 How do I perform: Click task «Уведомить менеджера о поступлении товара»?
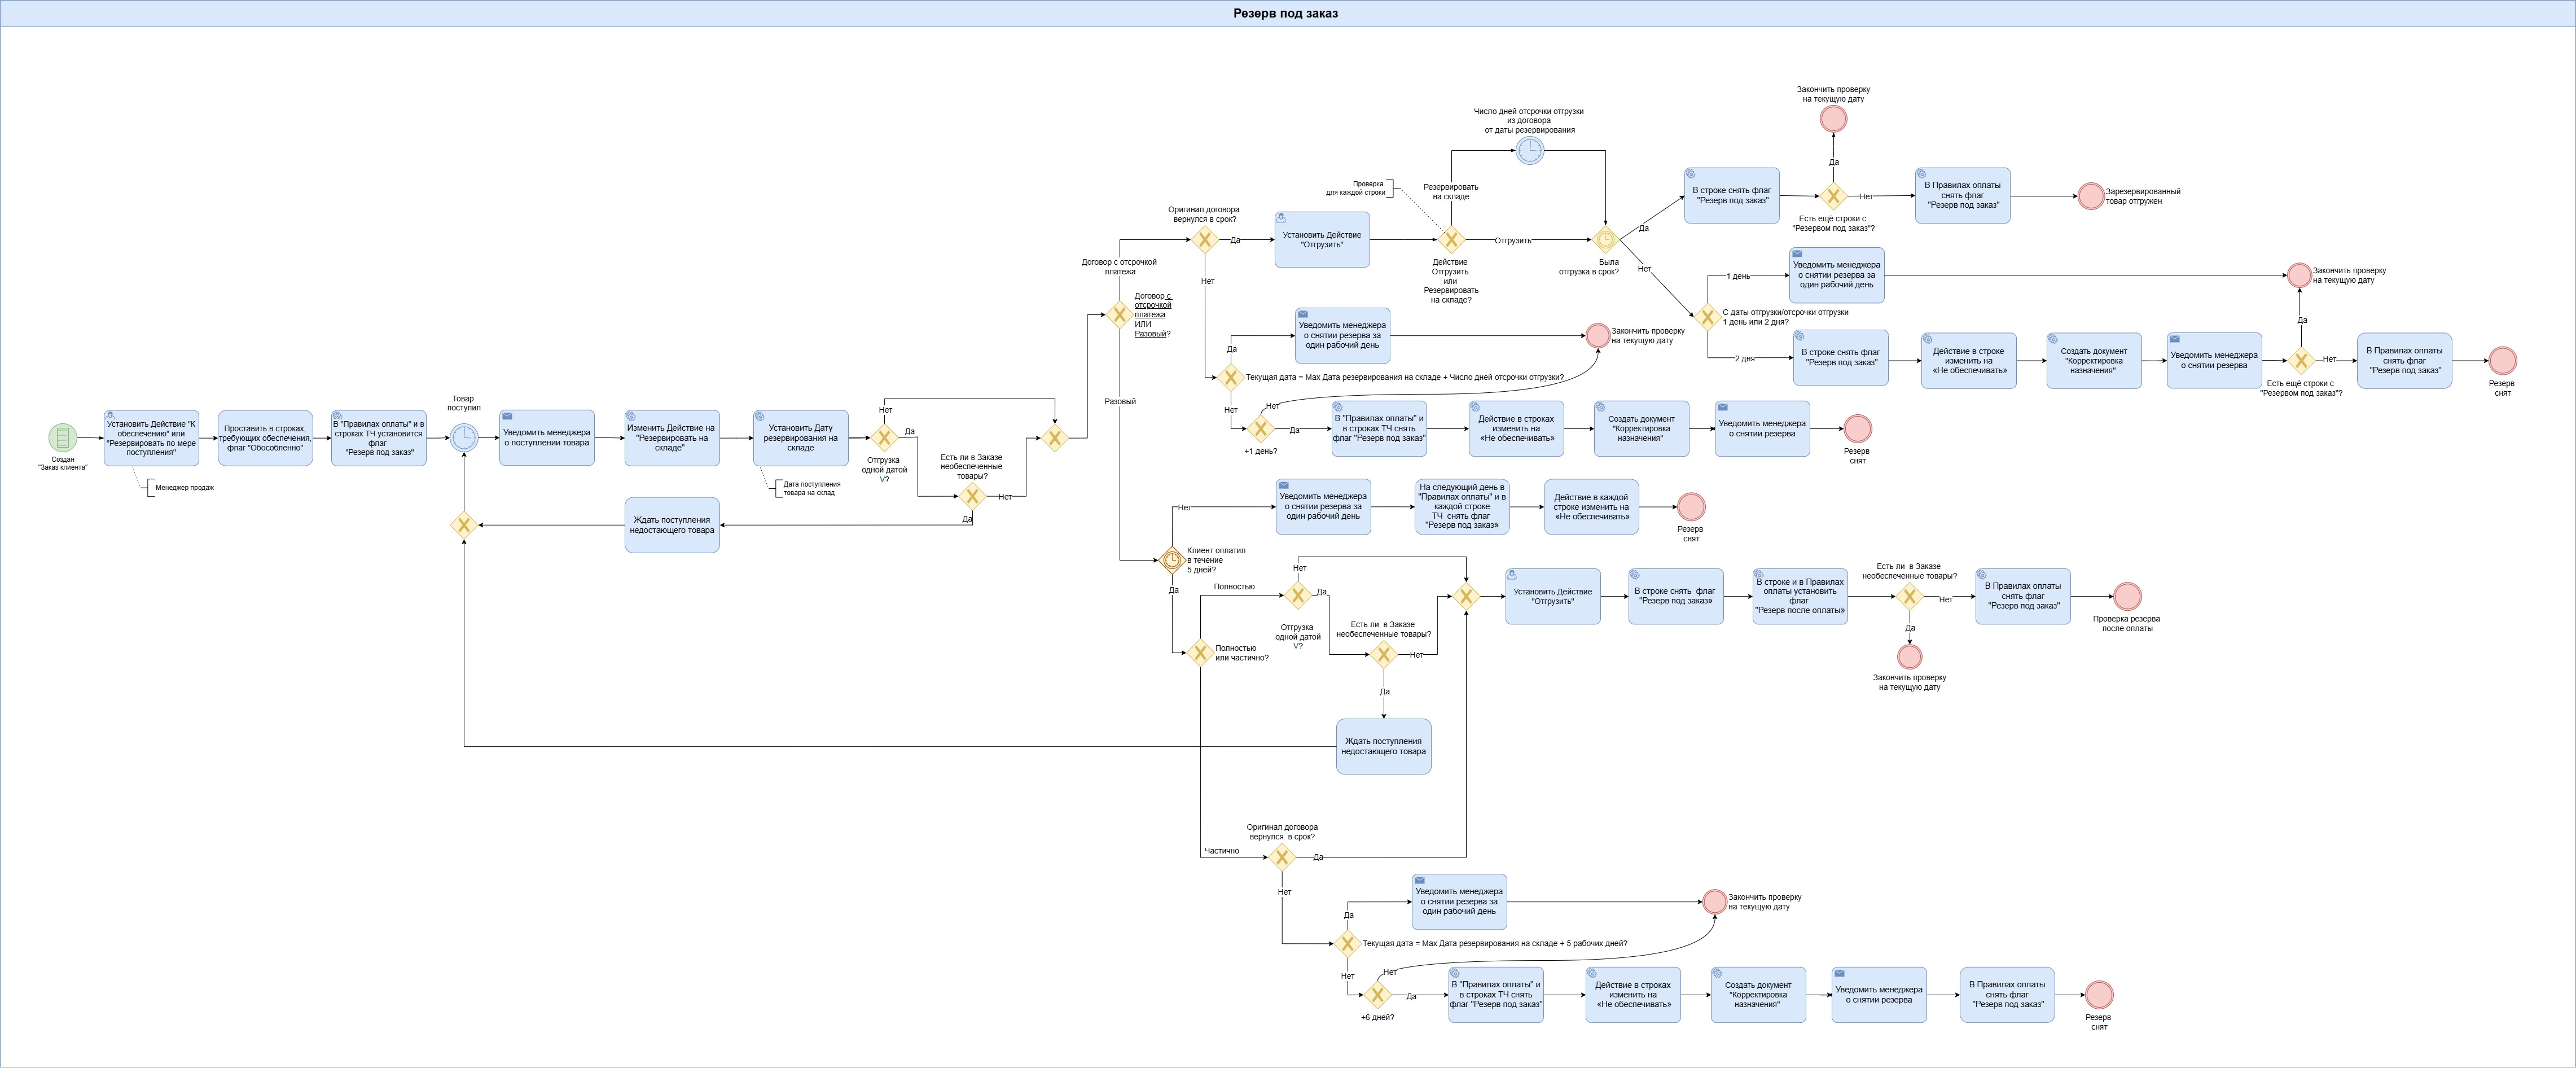[547, 438]
